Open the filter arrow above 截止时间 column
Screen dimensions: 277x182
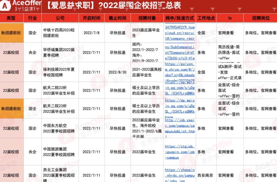[x=127, y=9]
